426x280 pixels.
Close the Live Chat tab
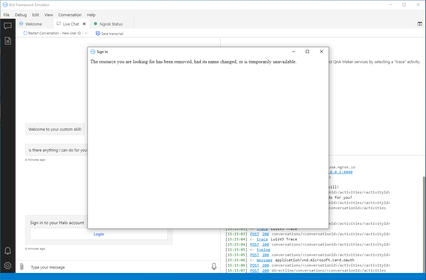click(x=84, y=24)
